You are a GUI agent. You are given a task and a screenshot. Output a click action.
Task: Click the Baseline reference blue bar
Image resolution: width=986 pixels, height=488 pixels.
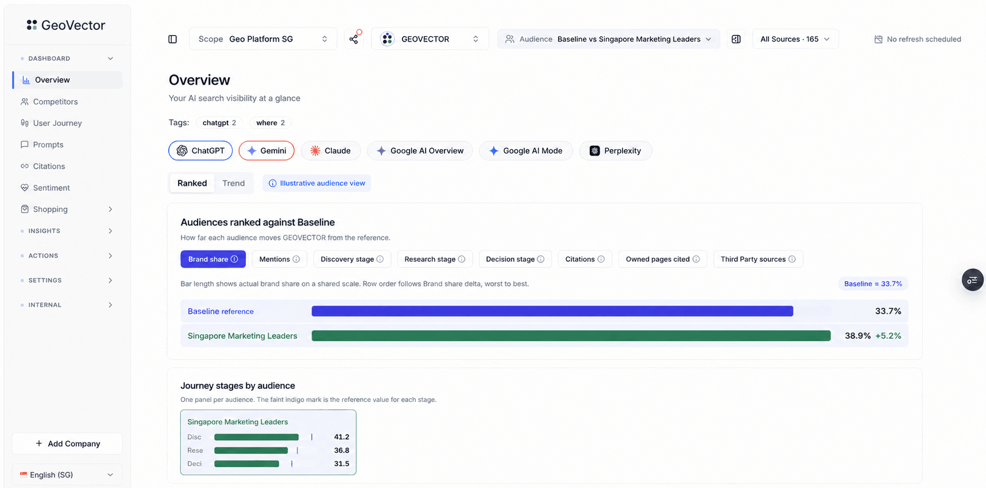coord(552,311)
